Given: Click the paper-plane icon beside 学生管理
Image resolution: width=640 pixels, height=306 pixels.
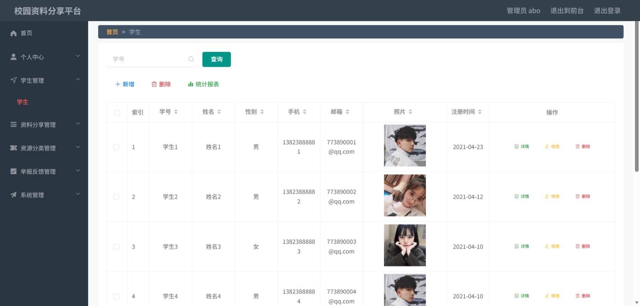Looking at the screenshot, I should [x=13, y=80].
